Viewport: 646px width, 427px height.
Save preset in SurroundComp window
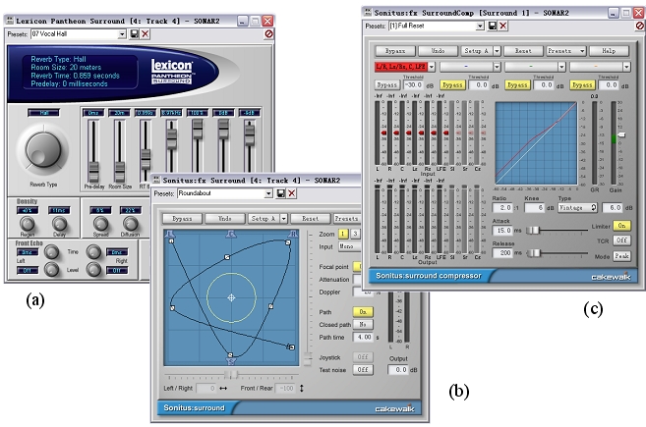click(x=492, y=26)
